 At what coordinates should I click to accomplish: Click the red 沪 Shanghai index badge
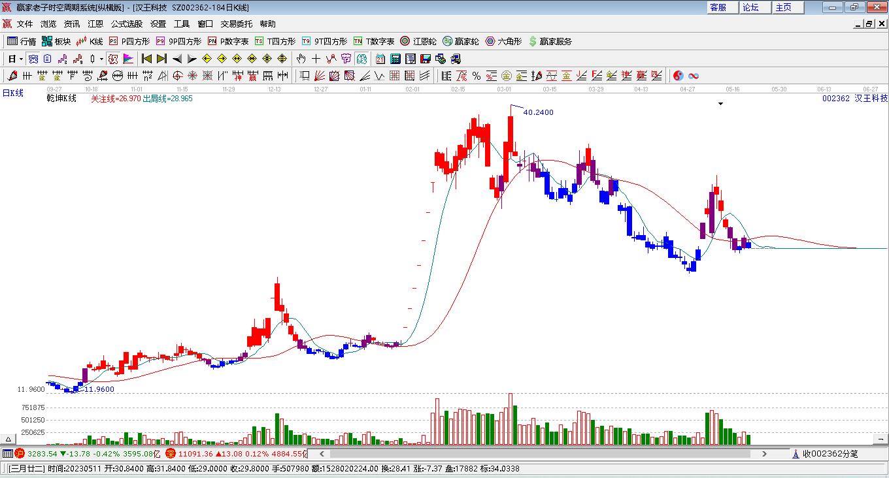tap(20, 454)
